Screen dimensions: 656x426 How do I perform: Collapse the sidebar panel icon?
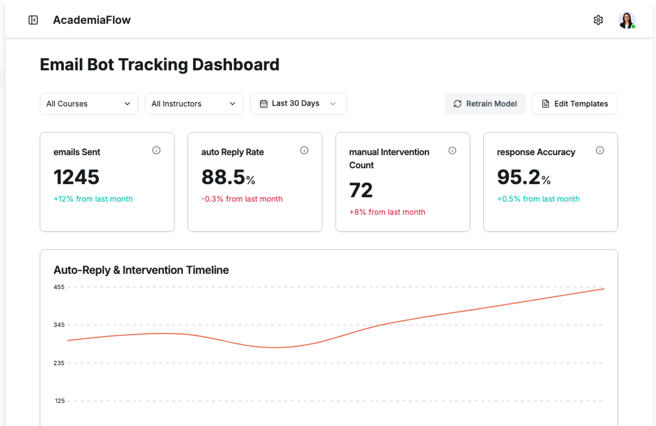click(33, 20)
